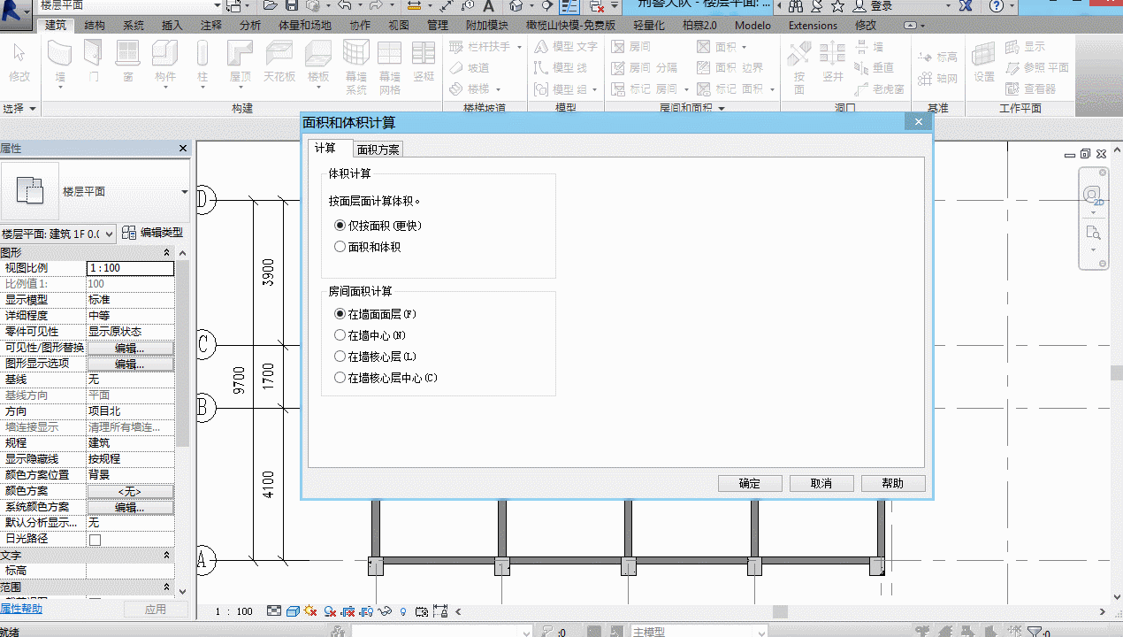Select the 楼板 (Floor) tool icon
Image resolution: width=1123 pixels, height=637 pixels.
point(318,55)
